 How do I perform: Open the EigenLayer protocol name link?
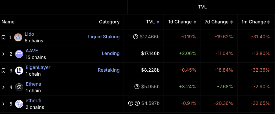point(38,67)
